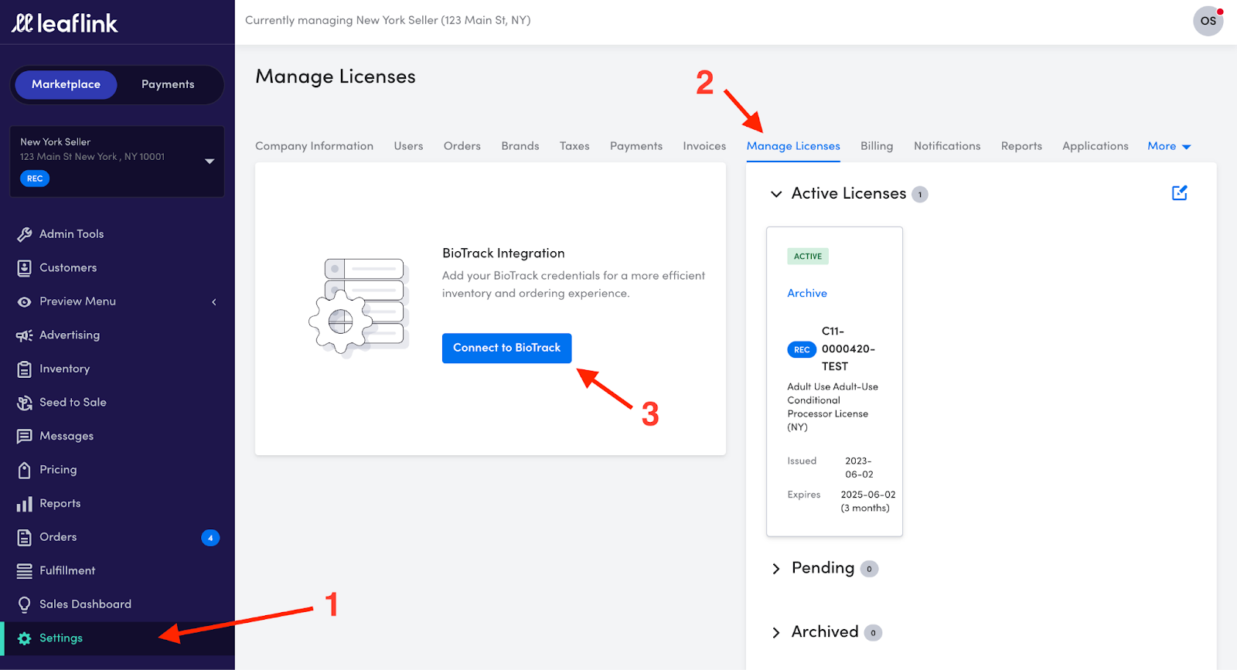Click the Adult-Use Conditional Processor License text

click(x=833, y=407)
